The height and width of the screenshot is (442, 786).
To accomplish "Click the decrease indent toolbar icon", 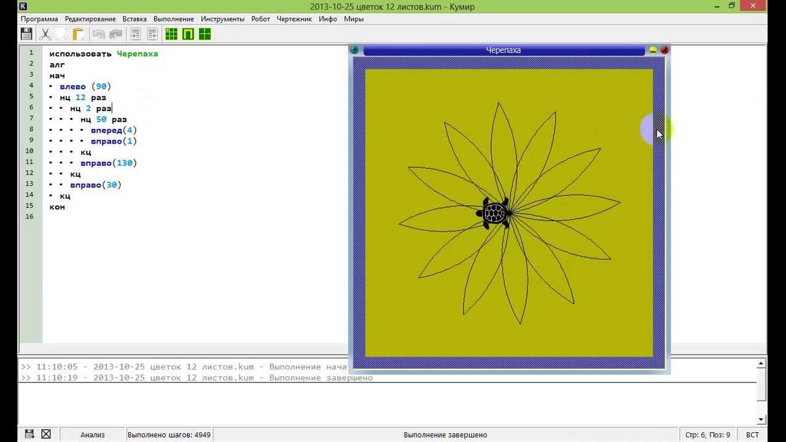I will [x=152, y=34].
